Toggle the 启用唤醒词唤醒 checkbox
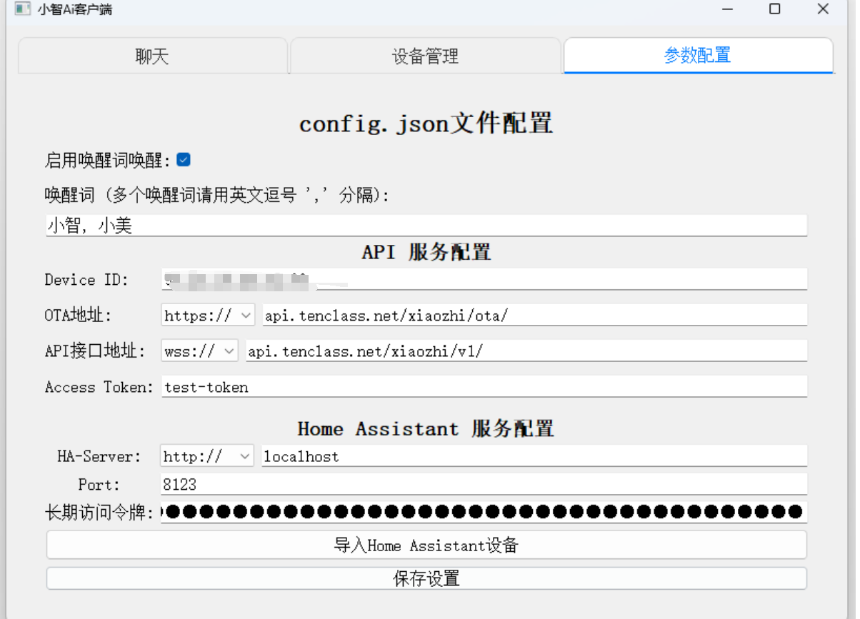 (184, 160)
